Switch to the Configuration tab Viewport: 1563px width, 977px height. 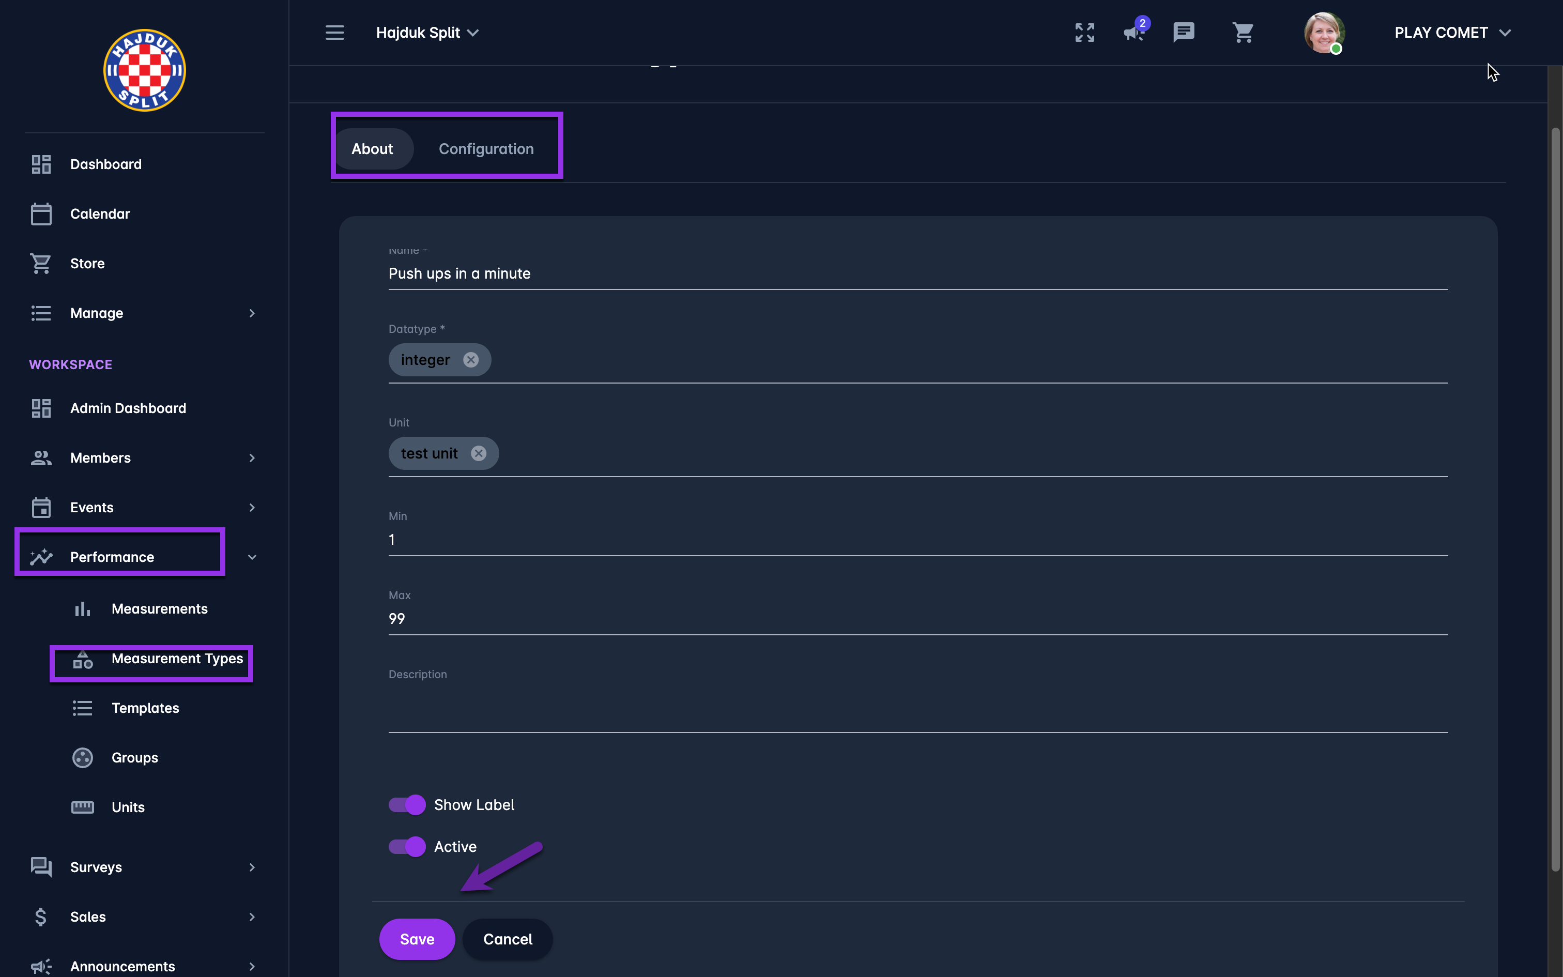486,149
